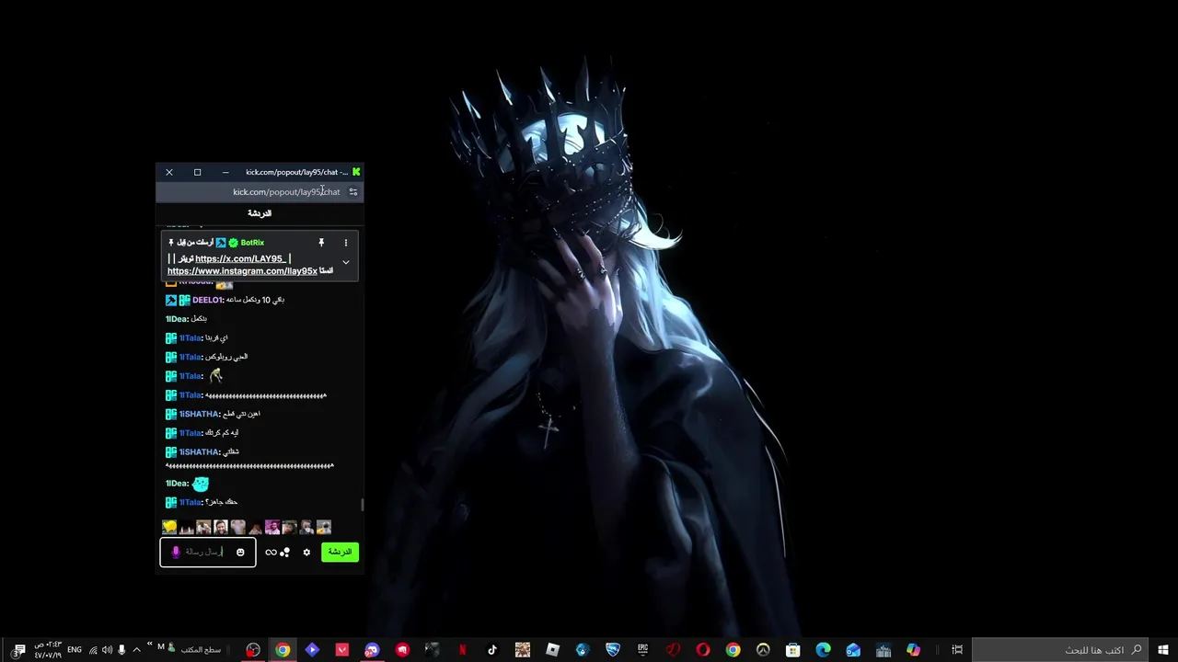The height and width of the screenshot is (662, 1178).
Task: Open the emoji picker in chat input
Action: point(240,552)
